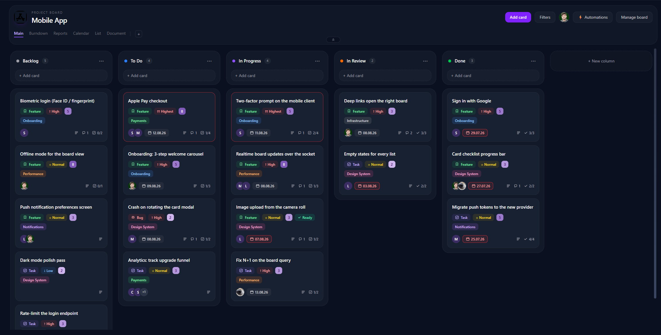This screenshot has width=661, height=335.
Task: Open the Backlog column options menu
Action: coord(101,61)
